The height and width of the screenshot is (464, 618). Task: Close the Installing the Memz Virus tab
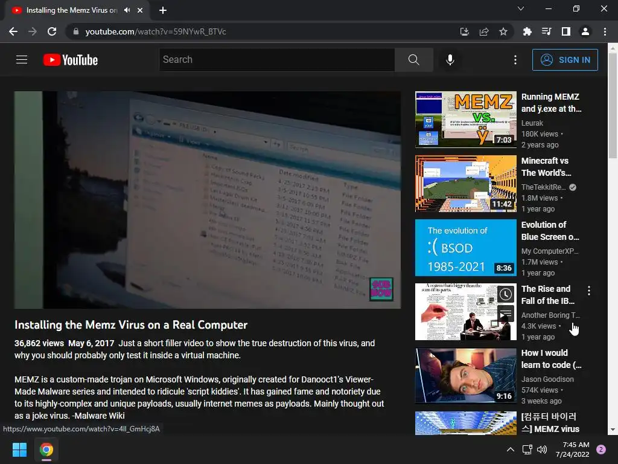pos(140,10)
